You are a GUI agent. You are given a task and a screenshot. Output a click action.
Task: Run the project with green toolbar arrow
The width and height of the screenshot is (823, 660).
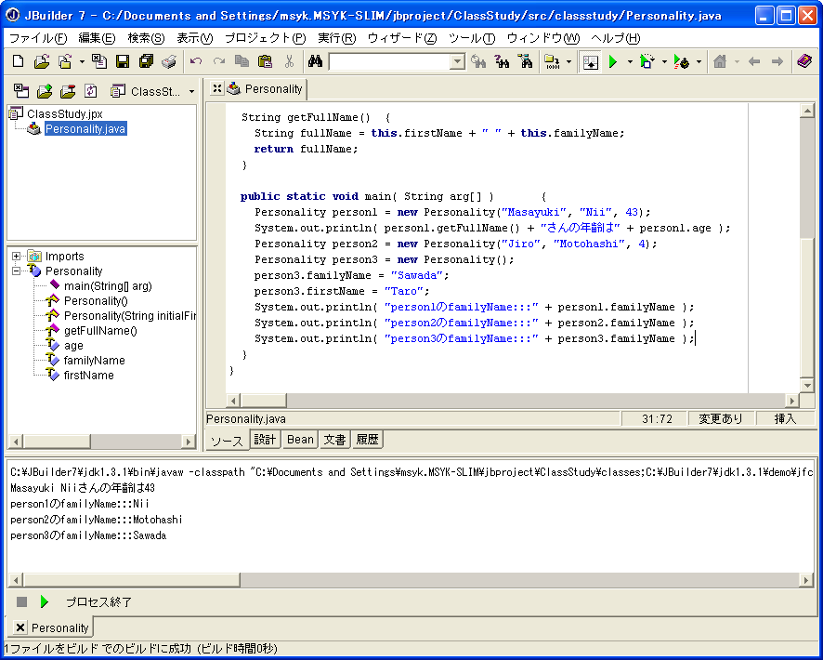tap(612, 61)
